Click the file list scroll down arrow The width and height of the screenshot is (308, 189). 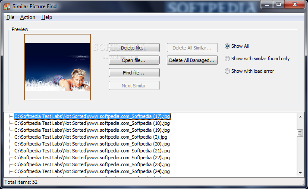[300, 173]
